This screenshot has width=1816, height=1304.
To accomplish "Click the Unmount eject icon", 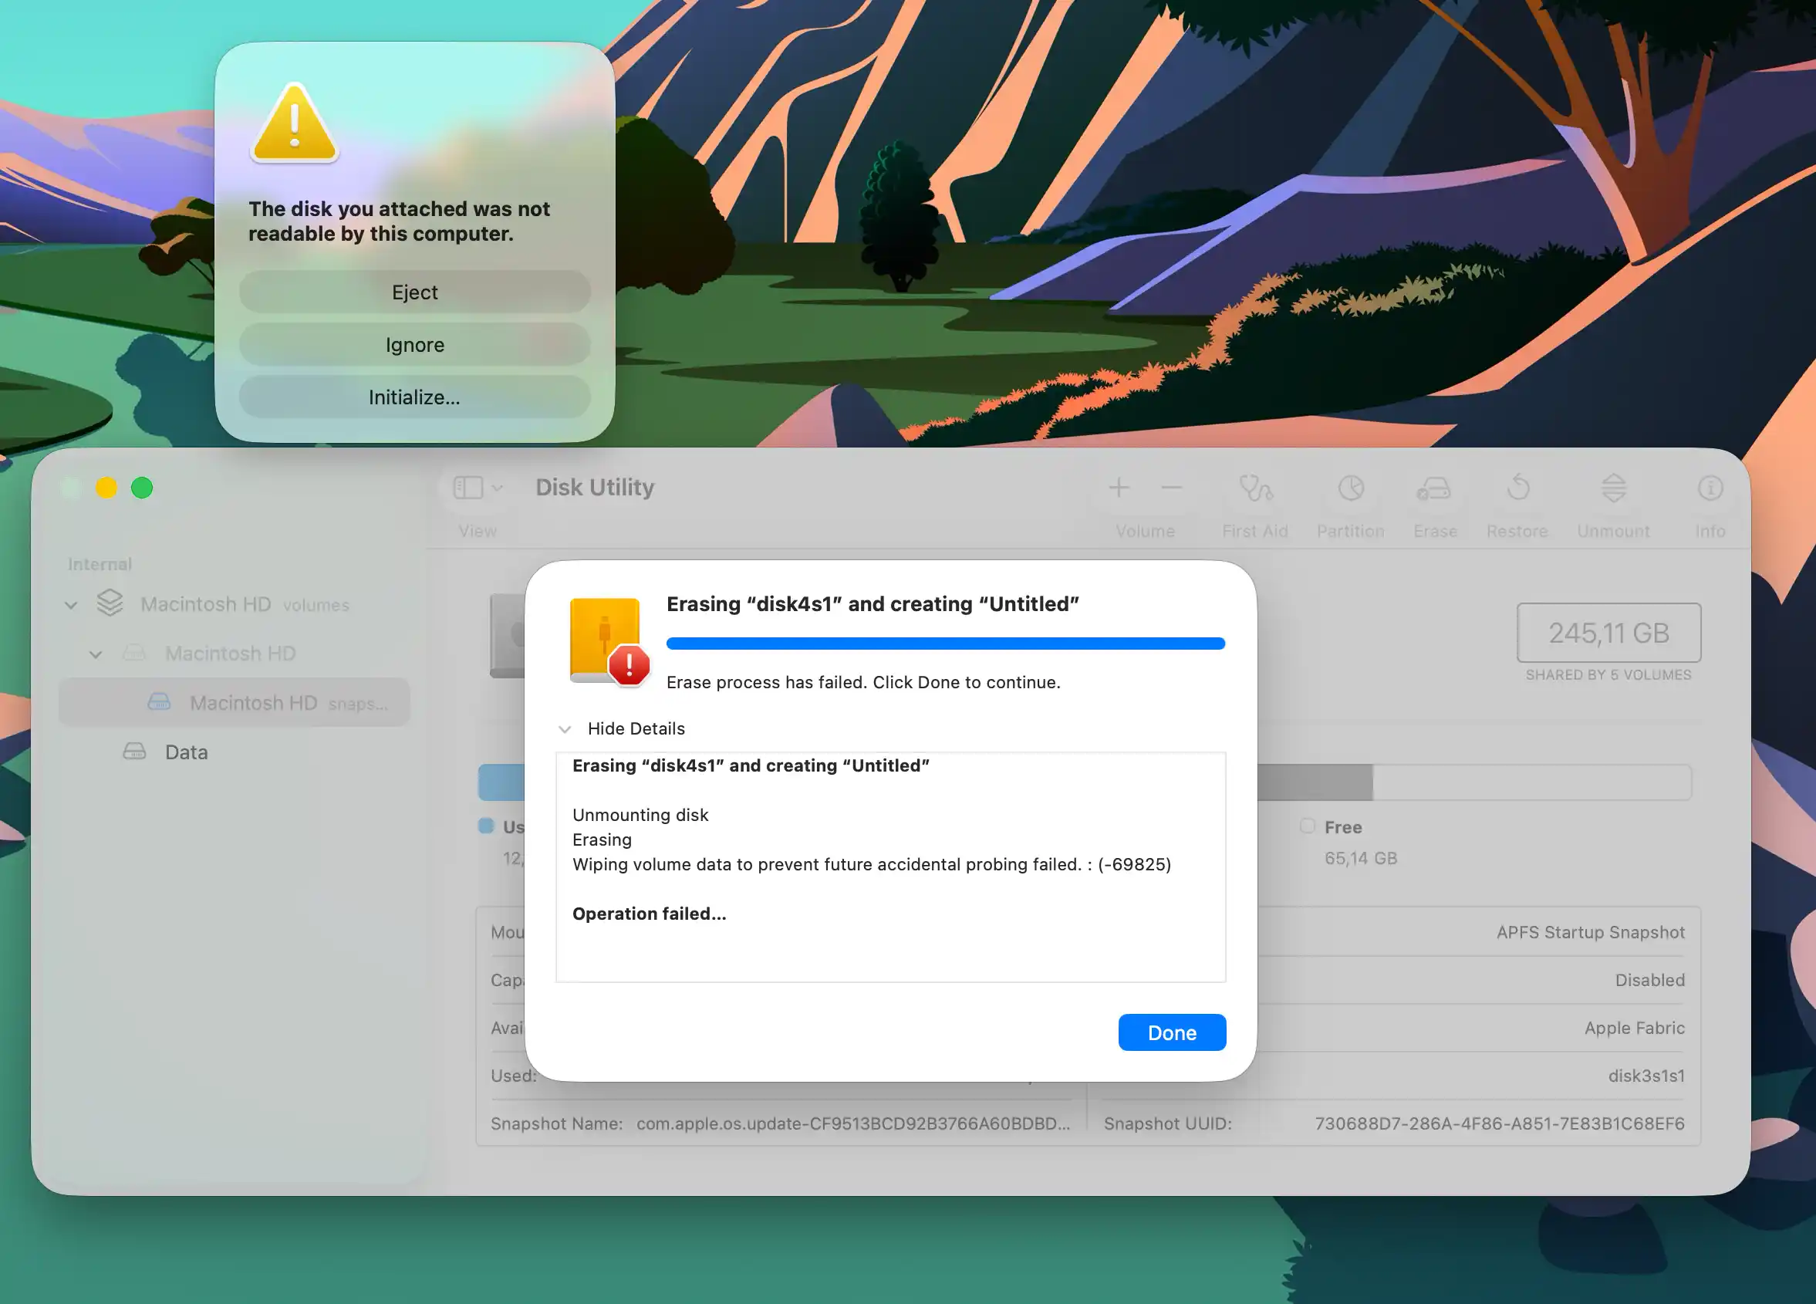I will point(1612,488).
